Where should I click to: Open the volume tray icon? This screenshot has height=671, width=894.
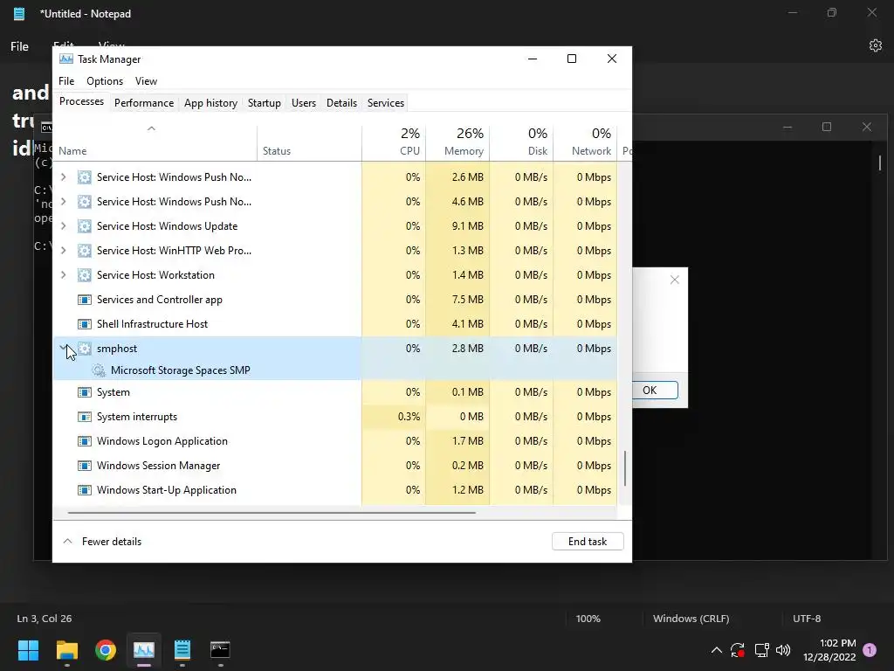783,650
